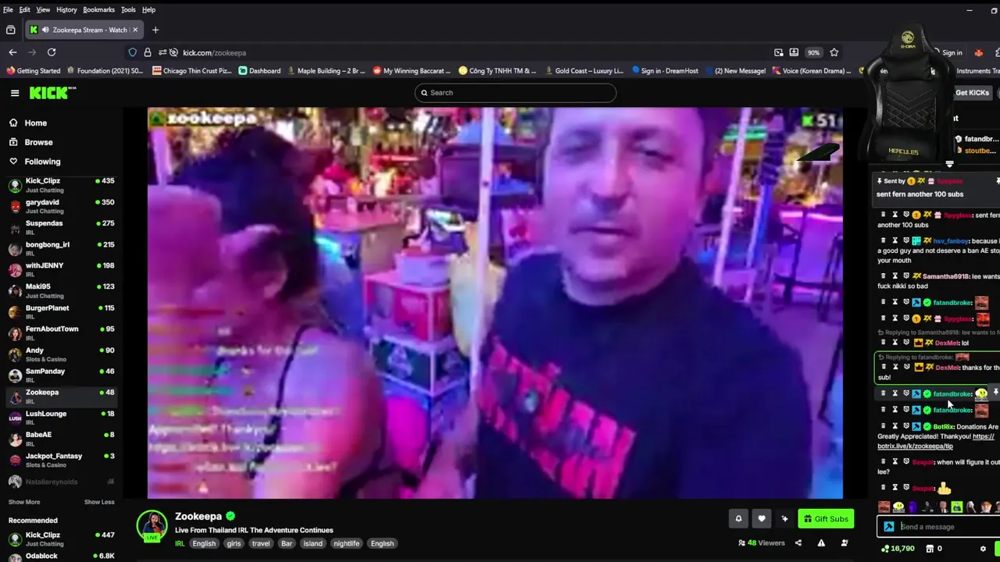Open the Dashboard bookmark
Image resolution: width=1000 pixels, height=562 pixels.
(x=259, y=70)
